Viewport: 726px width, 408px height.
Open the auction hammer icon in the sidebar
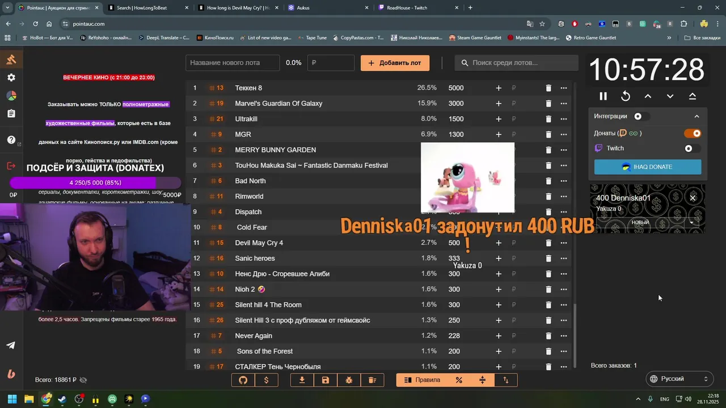pos(11,59)
